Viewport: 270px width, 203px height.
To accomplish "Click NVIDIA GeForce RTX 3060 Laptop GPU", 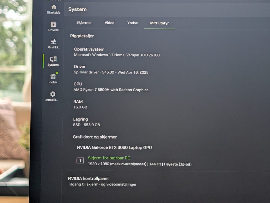I will point(114,147).
